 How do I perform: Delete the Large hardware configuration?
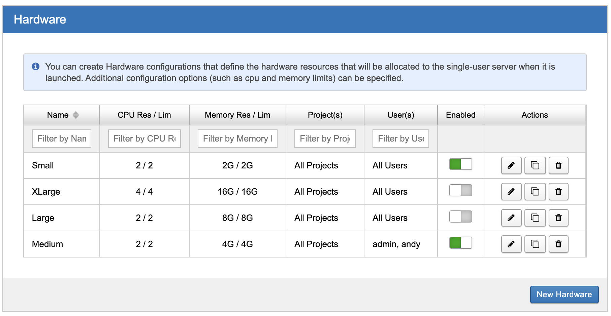click(x=558, y=218)
